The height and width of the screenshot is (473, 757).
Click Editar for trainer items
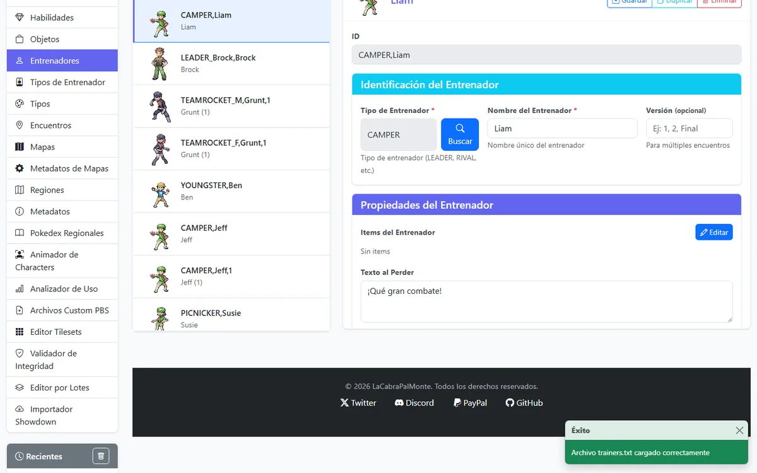click(x=714, y=232)
